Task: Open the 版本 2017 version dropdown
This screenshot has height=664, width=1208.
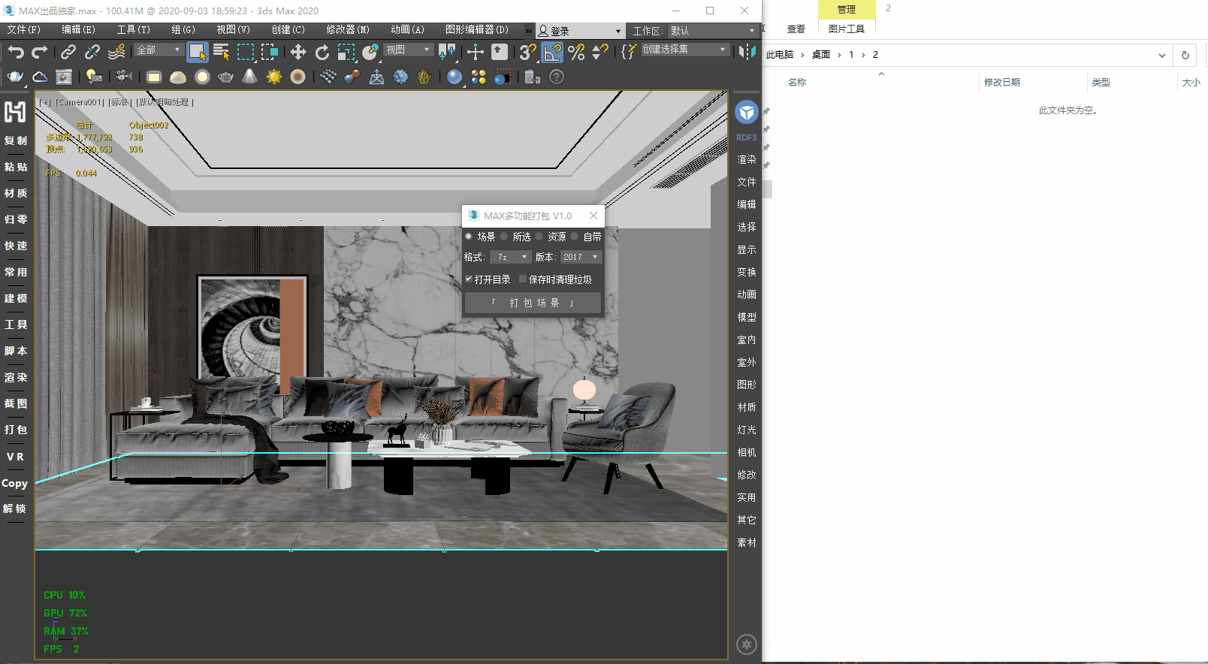Action: [581, 257]
